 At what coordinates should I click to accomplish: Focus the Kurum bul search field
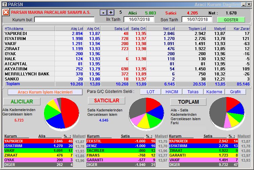point(64,20)
